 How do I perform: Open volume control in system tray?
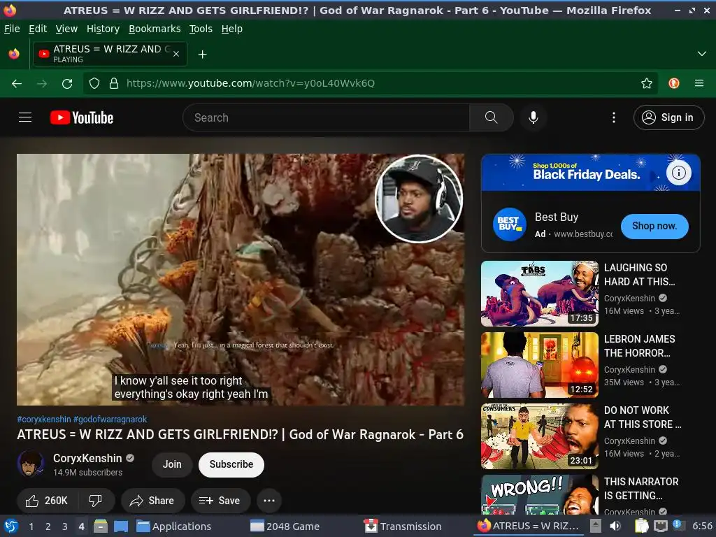click(615, 526)
